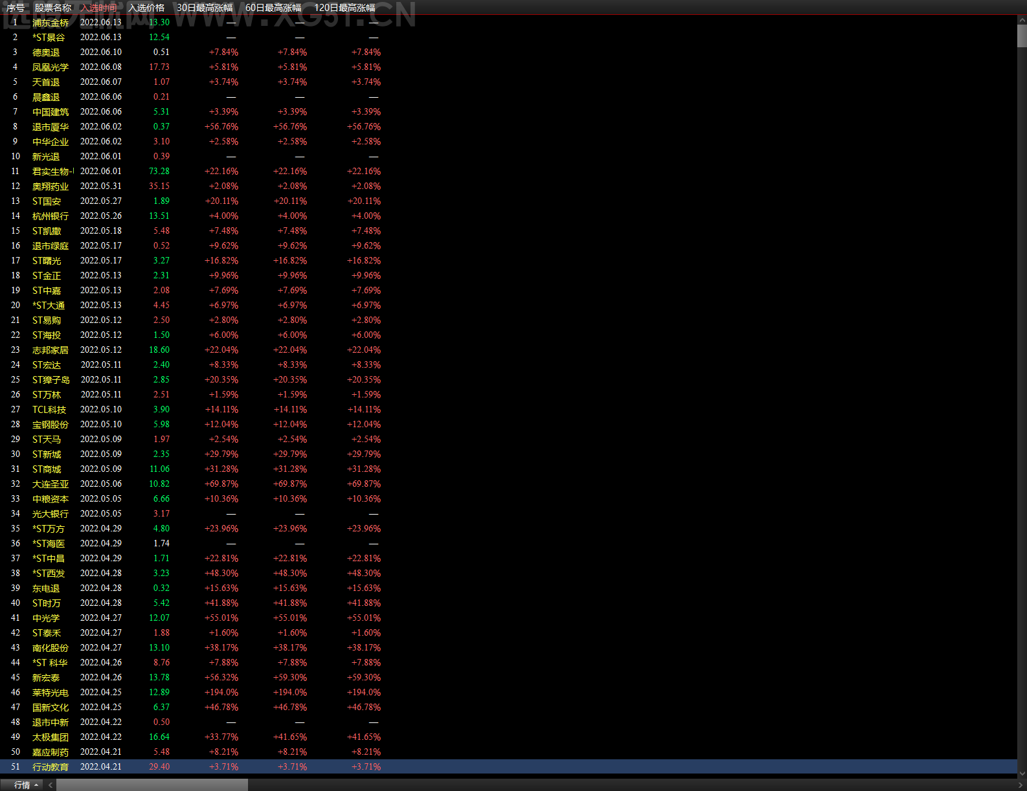Select the 浦东金桥 stock row
This screenshot has width=1027, height=791.
[x=508, y=23]
